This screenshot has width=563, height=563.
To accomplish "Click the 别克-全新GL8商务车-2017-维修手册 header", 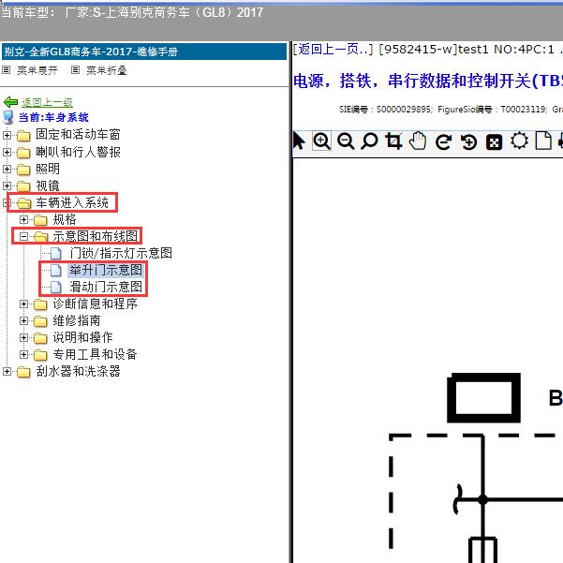I will coord(144,52).
